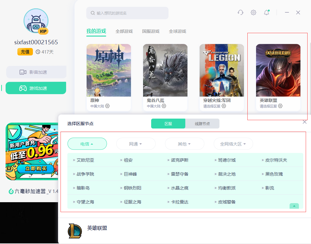Switch to the 全部游戏 tab
The image size is (311, 244).
pyautogui.click(x=124, y=31)
